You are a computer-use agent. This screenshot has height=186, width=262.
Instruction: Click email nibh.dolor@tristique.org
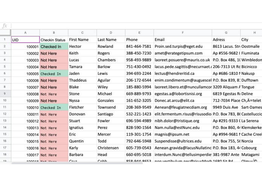[177, 121]
